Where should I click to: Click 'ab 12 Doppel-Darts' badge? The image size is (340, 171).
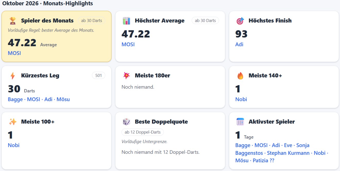[142, 132]
